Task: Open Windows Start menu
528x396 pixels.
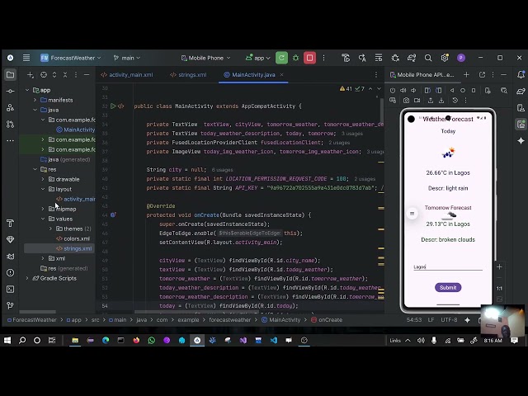Action: pyautogui.click(x=7, y=341)
